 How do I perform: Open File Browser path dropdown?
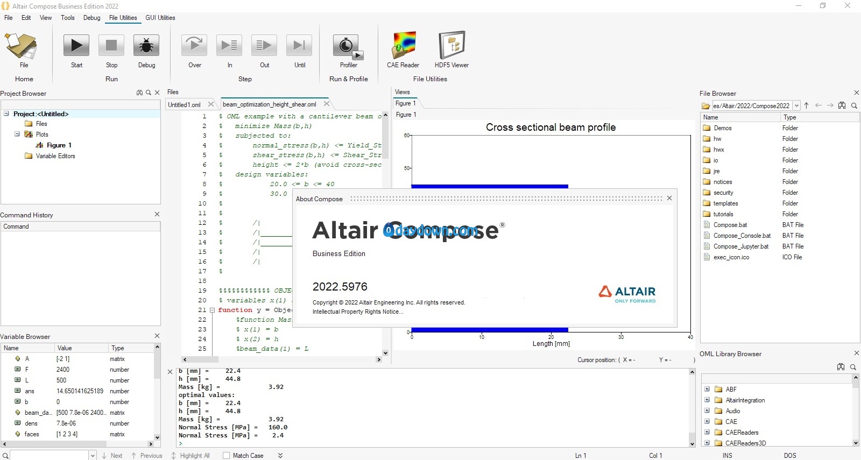pos(796,106)
